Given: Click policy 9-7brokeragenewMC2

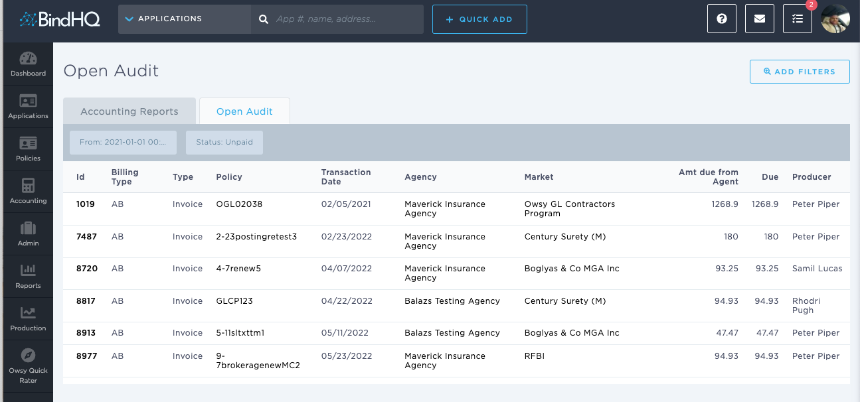Looking at the screenshot, I should tap(258, 361).
